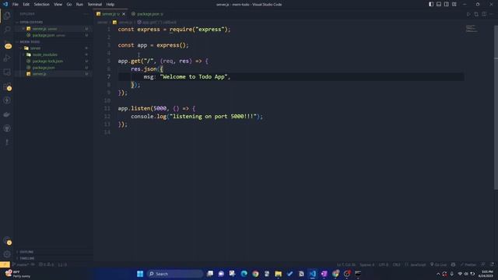Open Selection menu
The width and height of the screenshot is (498, 280).
(x=41, y=5)
